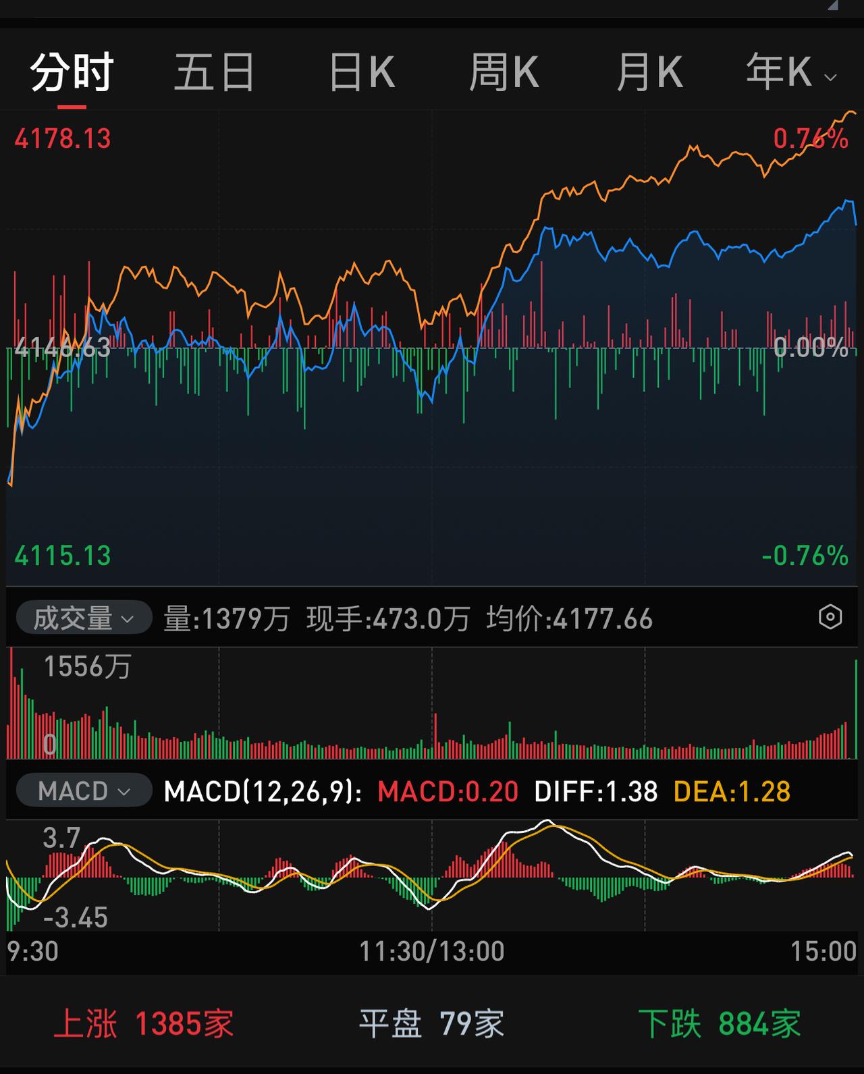Open the MACD indicator dropdown
Screen dimensions: 864x1074
84,790
